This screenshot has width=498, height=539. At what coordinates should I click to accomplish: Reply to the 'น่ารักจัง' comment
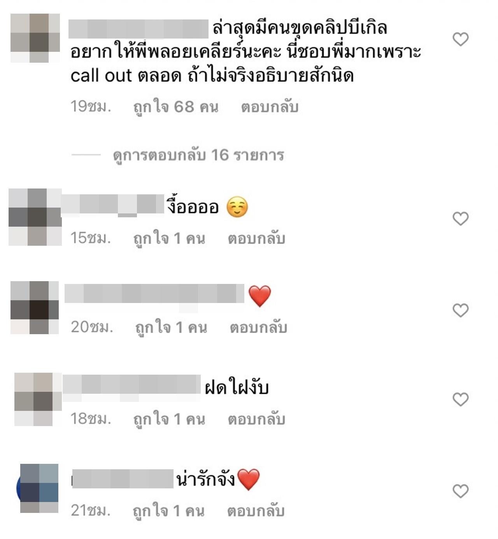click(256, 511)
